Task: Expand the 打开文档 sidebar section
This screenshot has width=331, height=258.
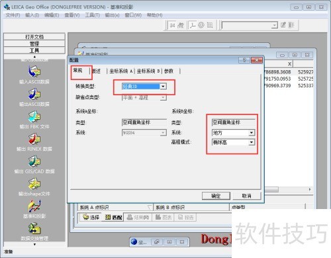Action: pos(34,36)
